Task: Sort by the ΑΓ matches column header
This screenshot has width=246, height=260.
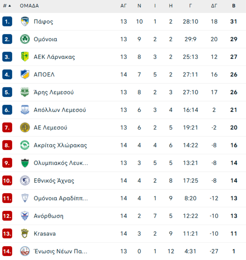Action: coord(124,6)
